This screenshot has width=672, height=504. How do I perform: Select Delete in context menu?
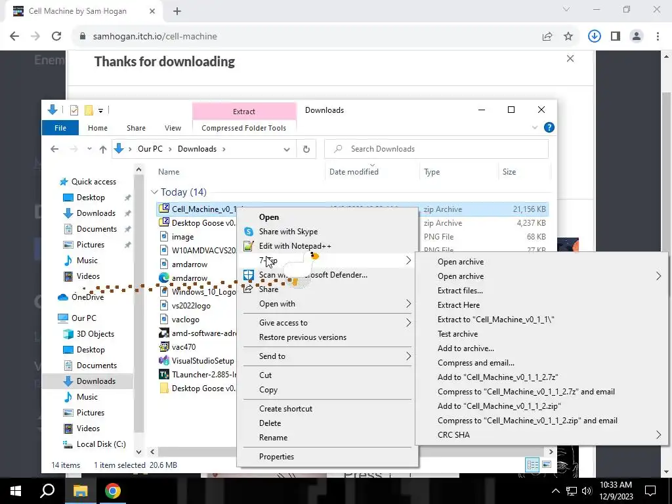click(327, 423)
